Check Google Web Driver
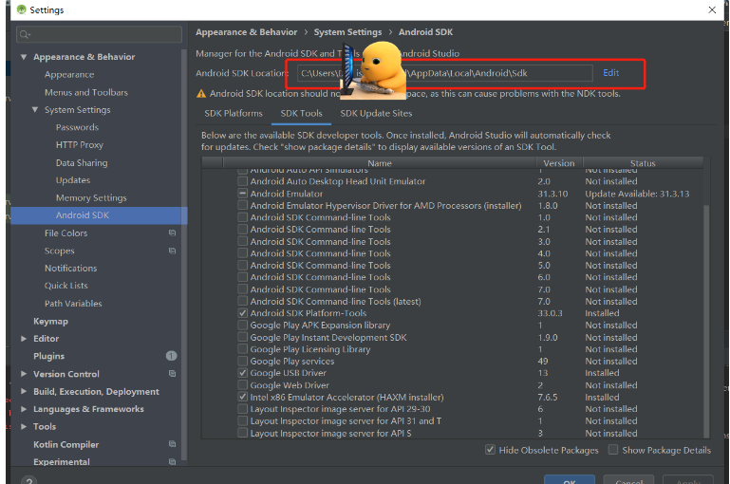The width and height of the screenshot is (730, 484). [x=243, y=385]
